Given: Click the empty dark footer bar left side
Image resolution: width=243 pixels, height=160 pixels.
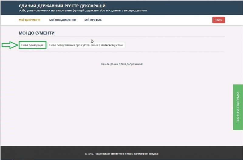Looking at the screenshot, I should tap(36, 153).
